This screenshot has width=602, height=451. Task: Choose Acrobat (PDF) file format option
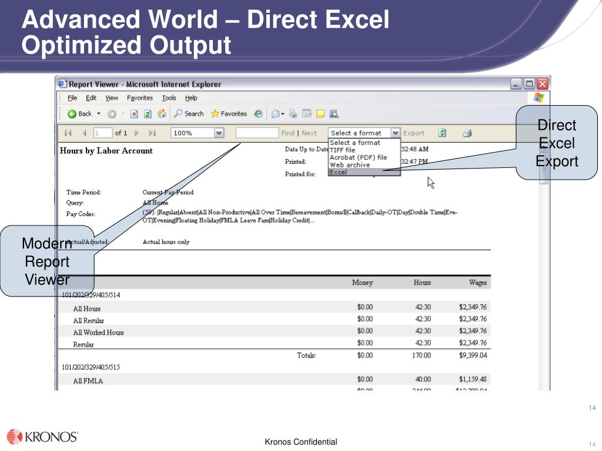[x=364, y=157]
